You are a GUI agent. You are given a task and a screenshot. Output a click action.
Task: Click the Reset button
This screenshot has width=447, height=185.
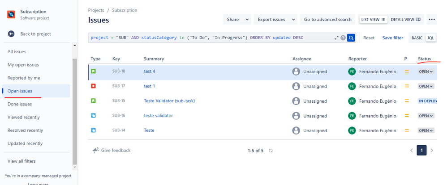[369, 38]
